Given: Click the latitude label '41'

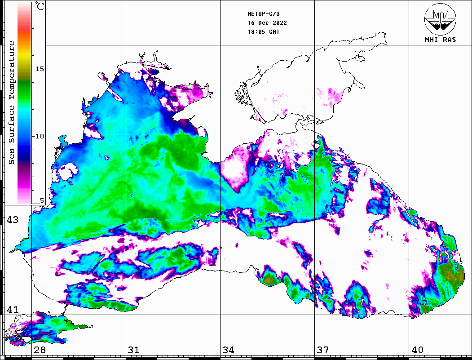Looking at the screenshot, I should pyautogui.click(x=12, y=310).
